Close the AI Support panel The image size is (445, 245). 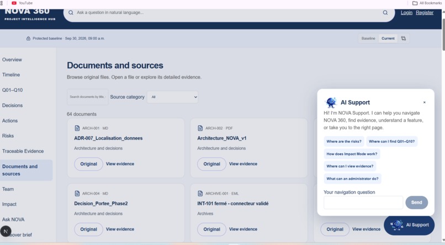click(x=425, y=102)
